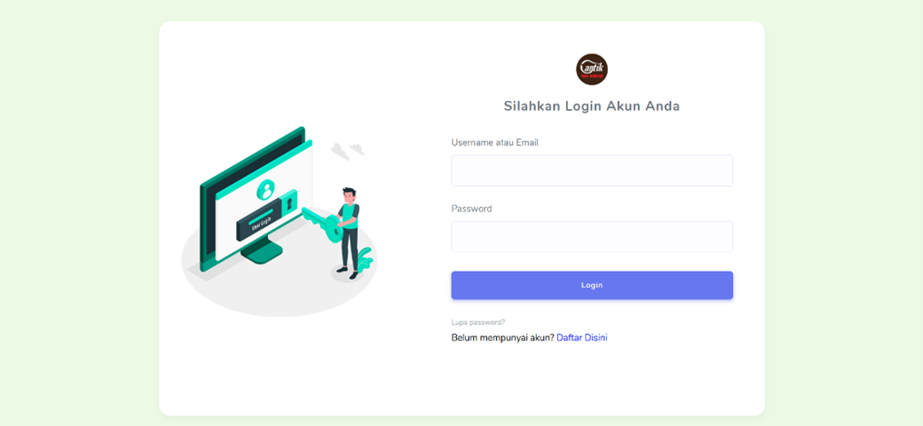
Task: Click the man holding the key
Action: pyautogui.click(x=350, y=233)
